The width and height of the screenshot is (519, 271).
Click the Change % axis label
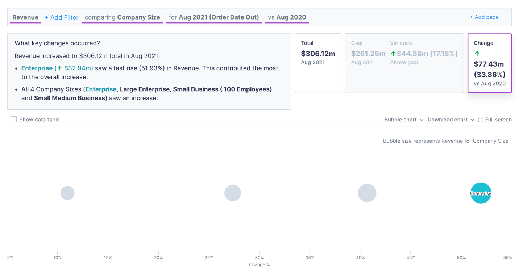(x=259, y=264)
